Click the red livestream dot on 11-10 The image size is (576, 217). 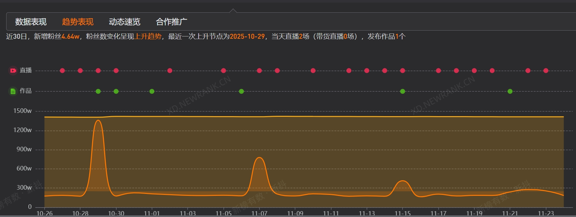(x=313, y=71)
